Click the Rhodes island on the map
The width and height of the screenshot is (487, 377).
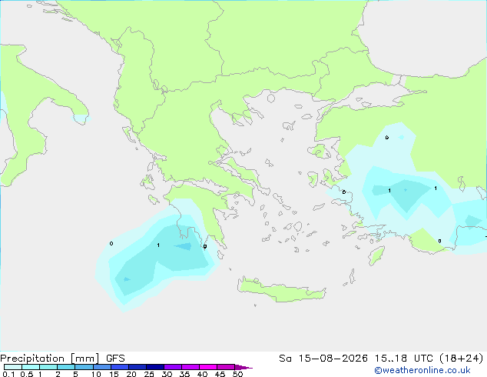tap(376, 255)
